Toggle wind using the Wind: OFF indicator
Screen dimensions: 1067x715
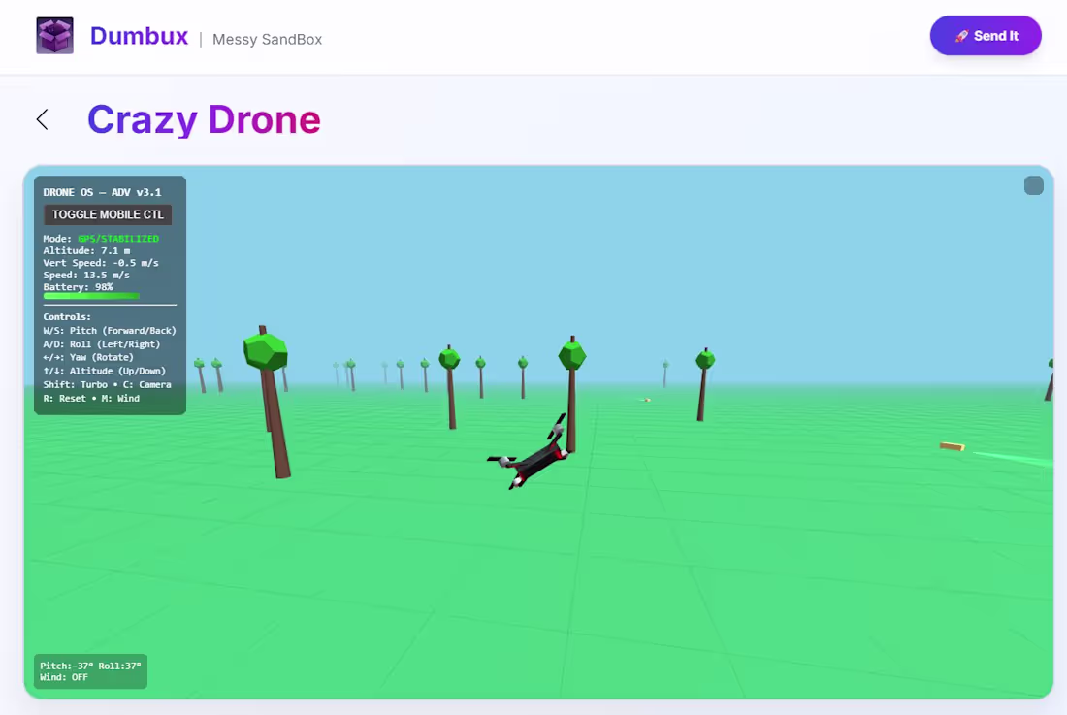pos(64,678)
